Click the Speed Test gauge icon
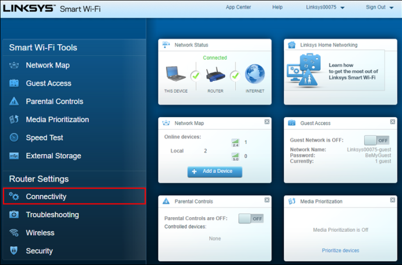This screenshot has height=265, width=402. (14, 137)
